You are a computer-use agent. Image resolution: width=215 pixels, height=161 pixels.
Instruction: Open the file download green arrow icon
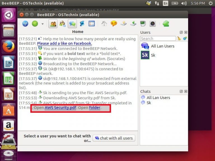[x=133, y=24]
